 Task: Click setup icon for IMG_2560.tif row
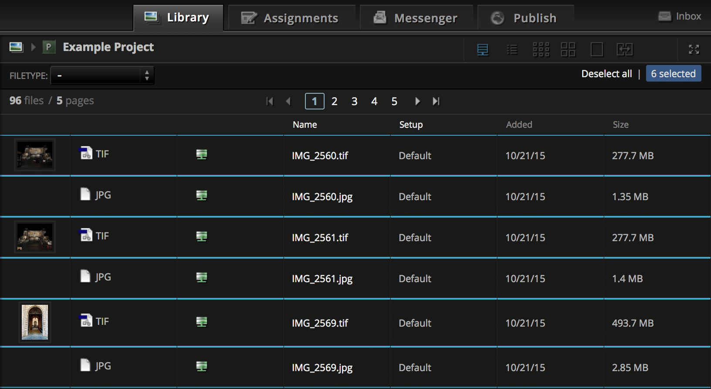202,154
